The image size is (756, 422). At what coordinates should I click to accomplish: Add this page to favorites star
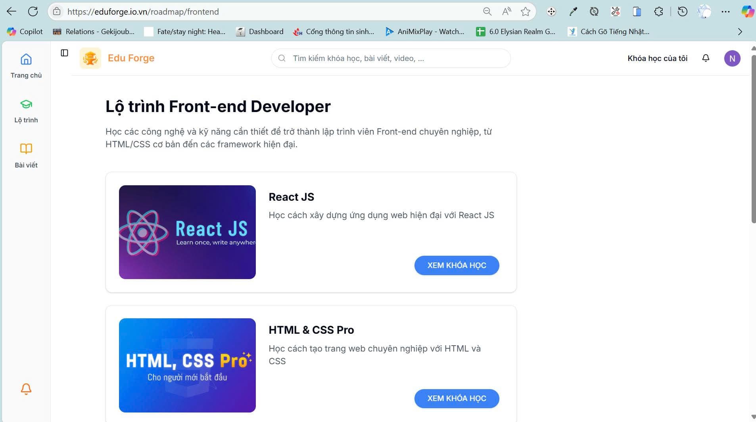(526, 11)
